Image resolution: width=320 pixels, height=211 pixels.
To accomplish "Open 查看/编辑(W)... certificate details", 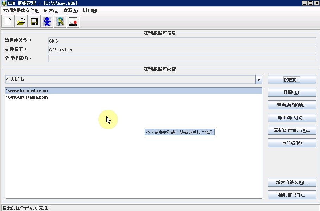I will (x=291, y=105).
